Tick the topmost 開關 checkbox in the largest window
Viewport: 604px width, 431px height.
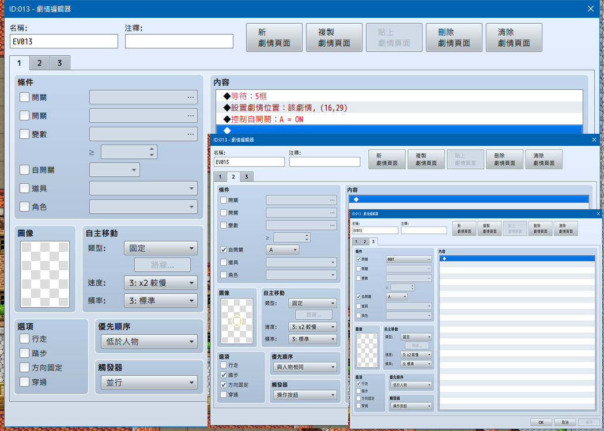(x=24, y=97)
